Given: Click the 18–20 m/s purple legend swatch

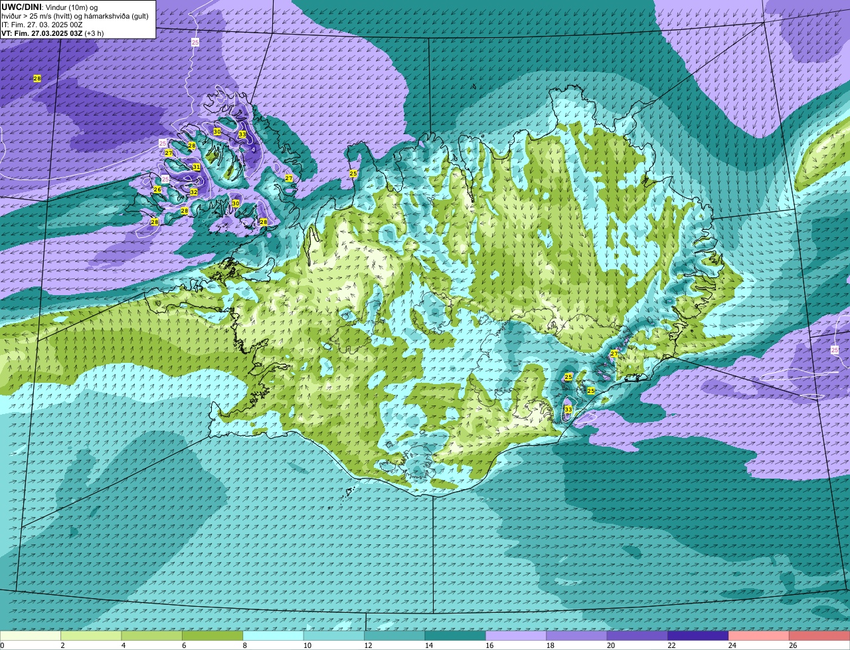Looking at the screenshot, I should 577,636.
